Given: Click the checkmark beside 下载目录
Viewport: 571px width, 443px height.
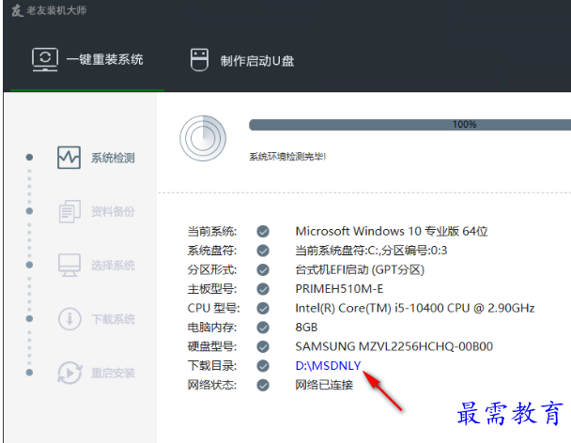Looking at the screenshot, I should coord(263,365).
